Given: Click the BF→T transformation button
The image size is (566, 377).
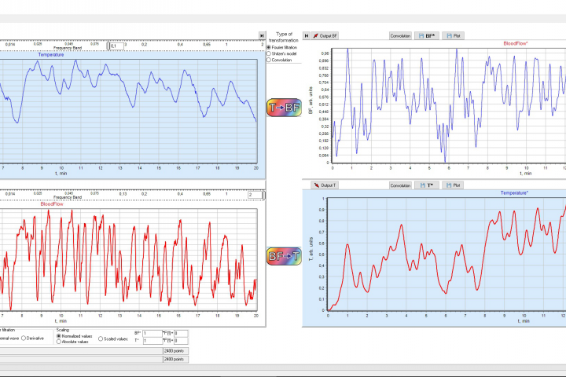Looking at the screenshot, I should [284, 256].
